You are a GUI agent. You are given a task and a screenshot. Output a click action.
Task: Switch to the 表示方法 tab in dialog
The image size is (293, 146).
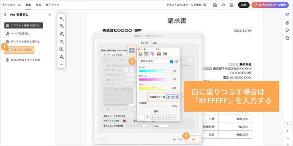click(145, 43)
